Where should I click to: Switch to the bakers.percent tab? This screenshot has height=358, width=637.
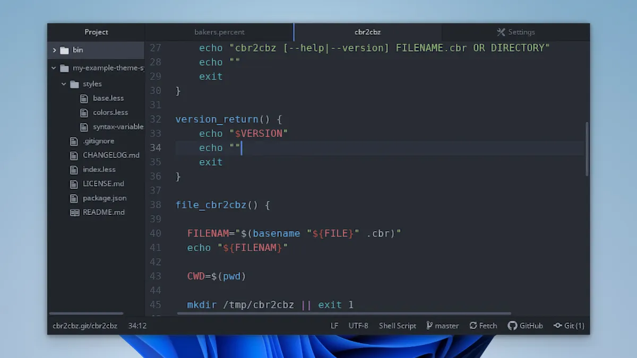point(219,32)
